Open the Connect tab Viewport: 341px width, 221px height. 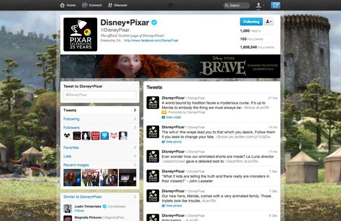[x=92, y=5]
